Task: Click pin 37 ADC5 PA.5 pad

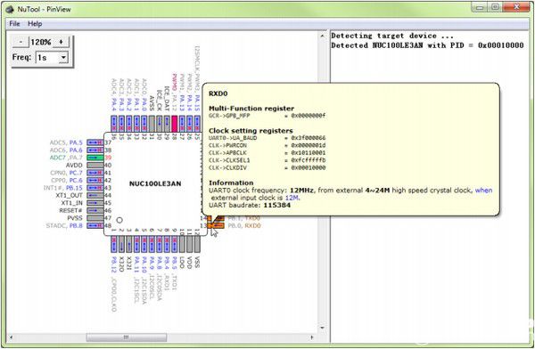Action: [x=95, y=142]
